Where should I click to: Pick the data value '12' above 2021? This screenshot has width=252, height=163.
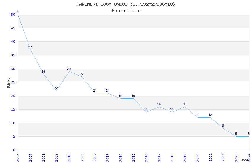pyautogui.click(x=210, y=115)
